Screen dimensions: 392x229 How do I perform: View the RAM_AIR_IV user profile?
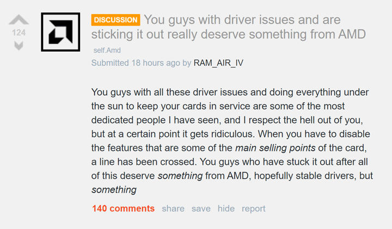pyautogui.click(x=218, y=63)
